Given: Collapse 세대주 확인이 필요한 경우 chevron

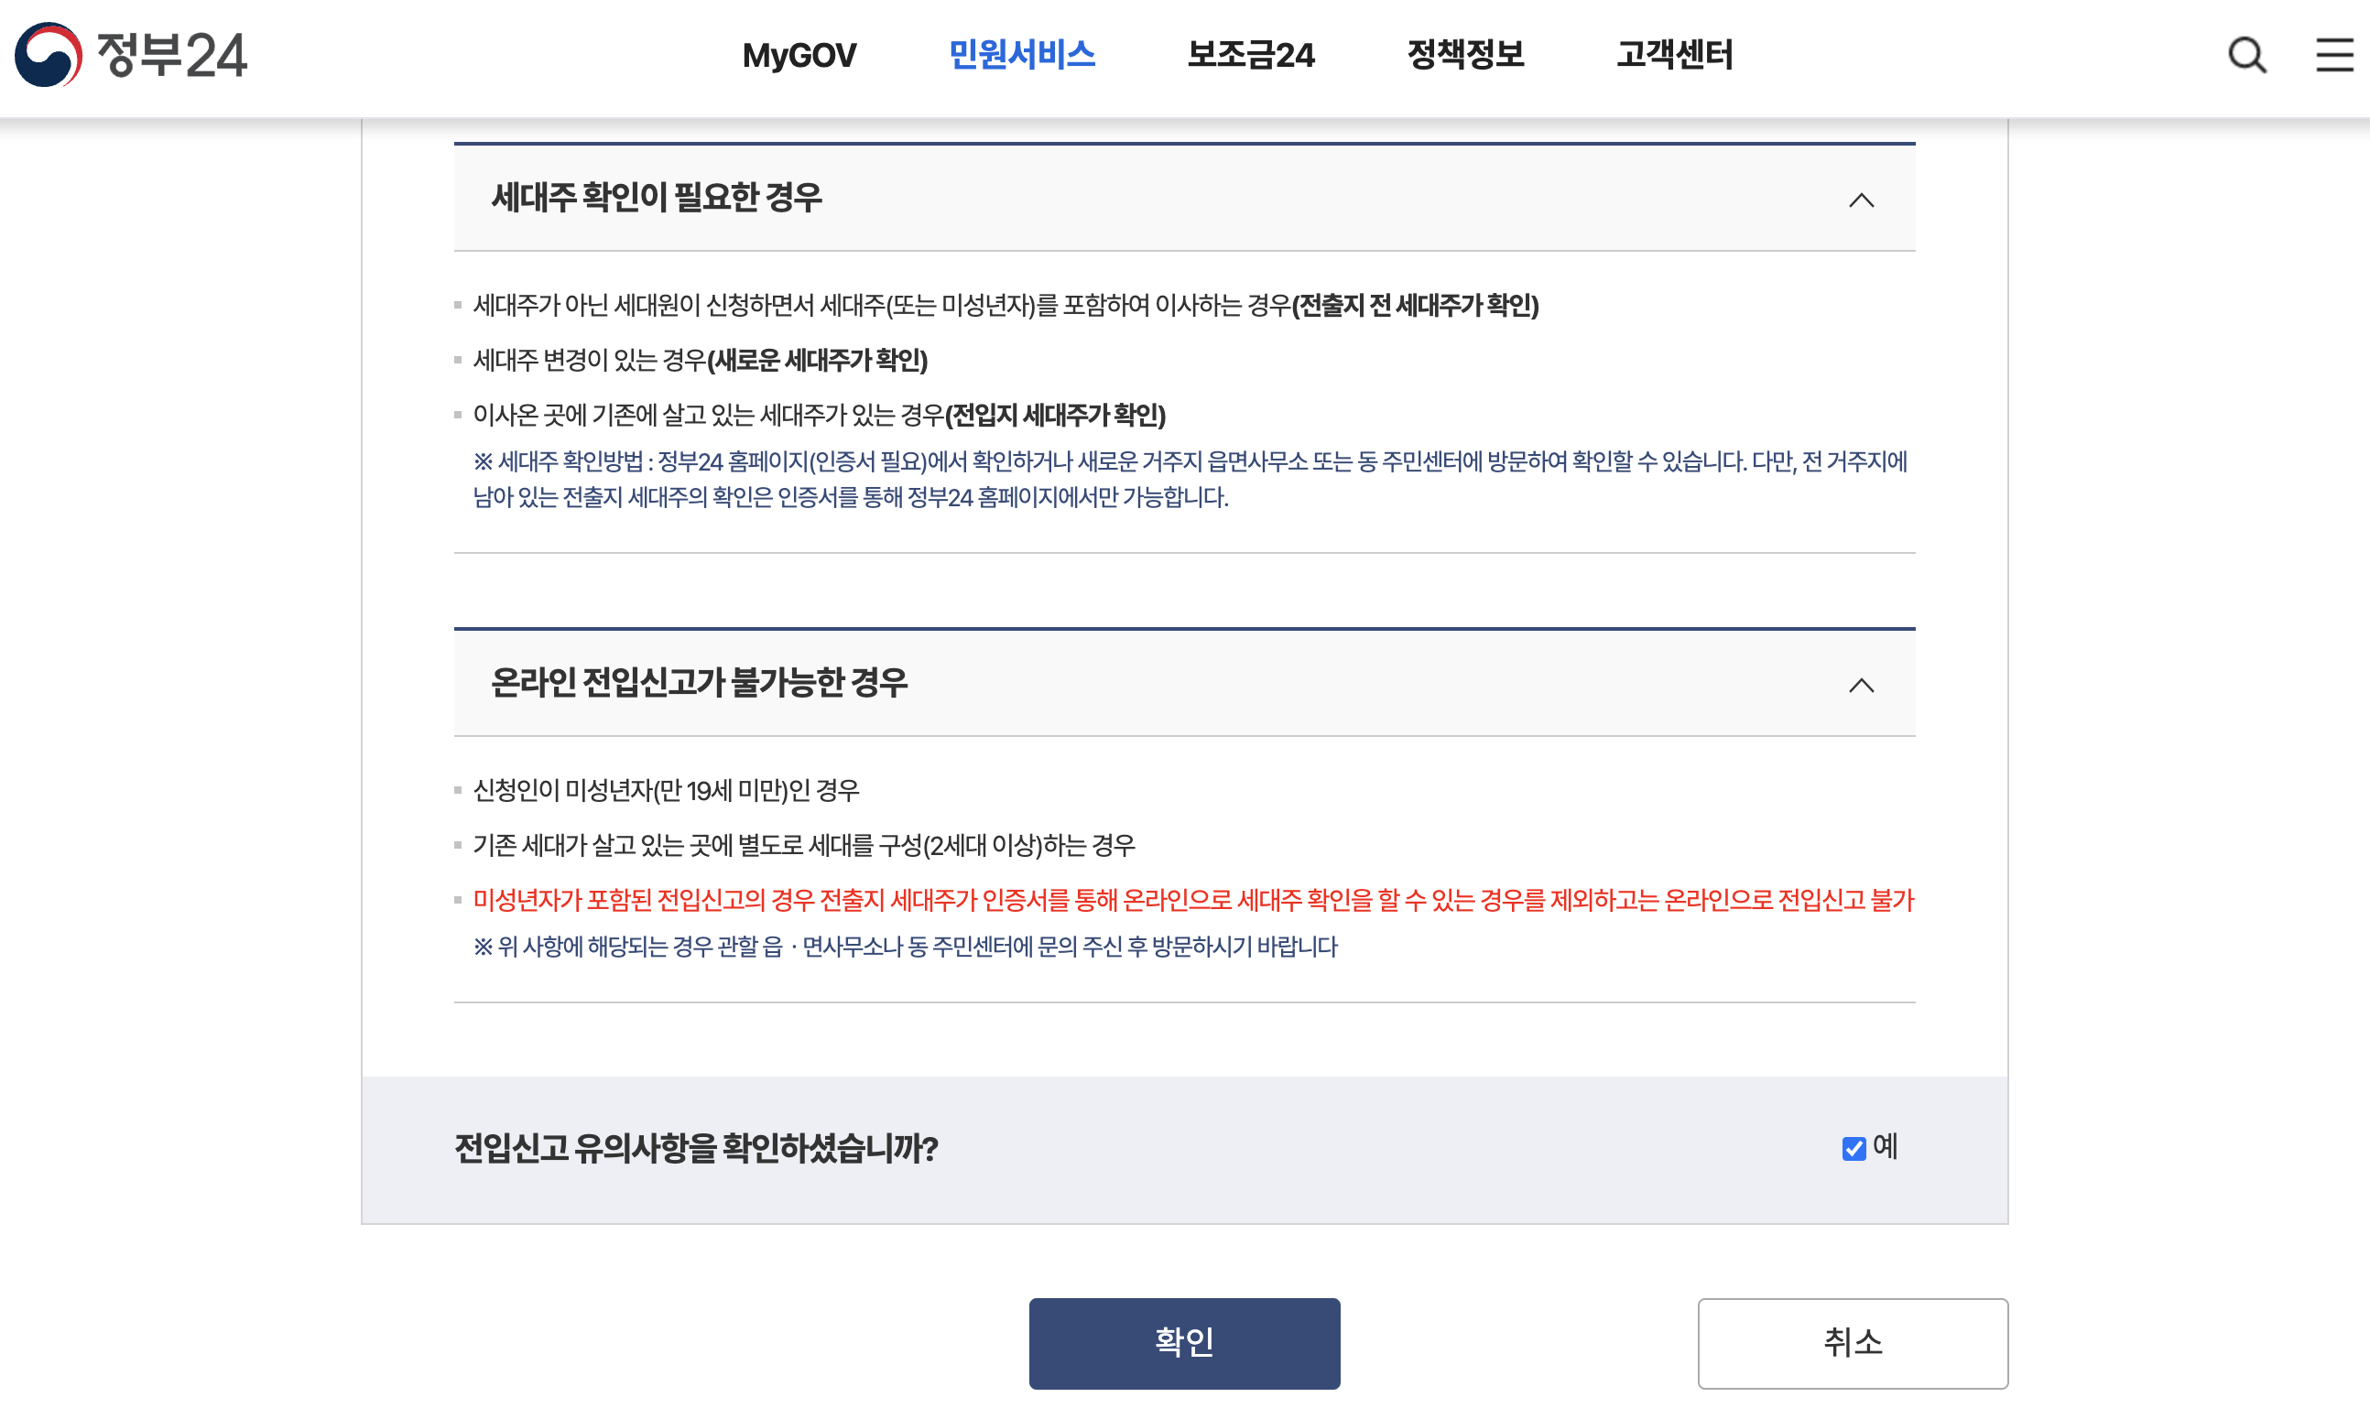Looking at the screenshot, I should [1860, 200].
